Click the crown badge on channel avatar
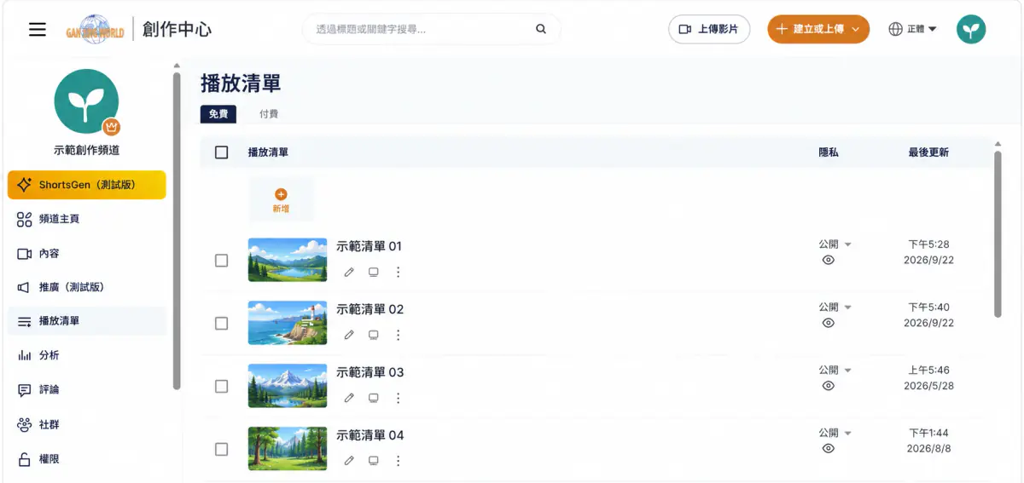This screenshot has width=1024, height=483. pyautogui.click(x=111, y=128)
